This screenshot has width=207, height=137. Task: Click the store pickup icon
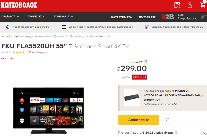(x=147, y=27)
